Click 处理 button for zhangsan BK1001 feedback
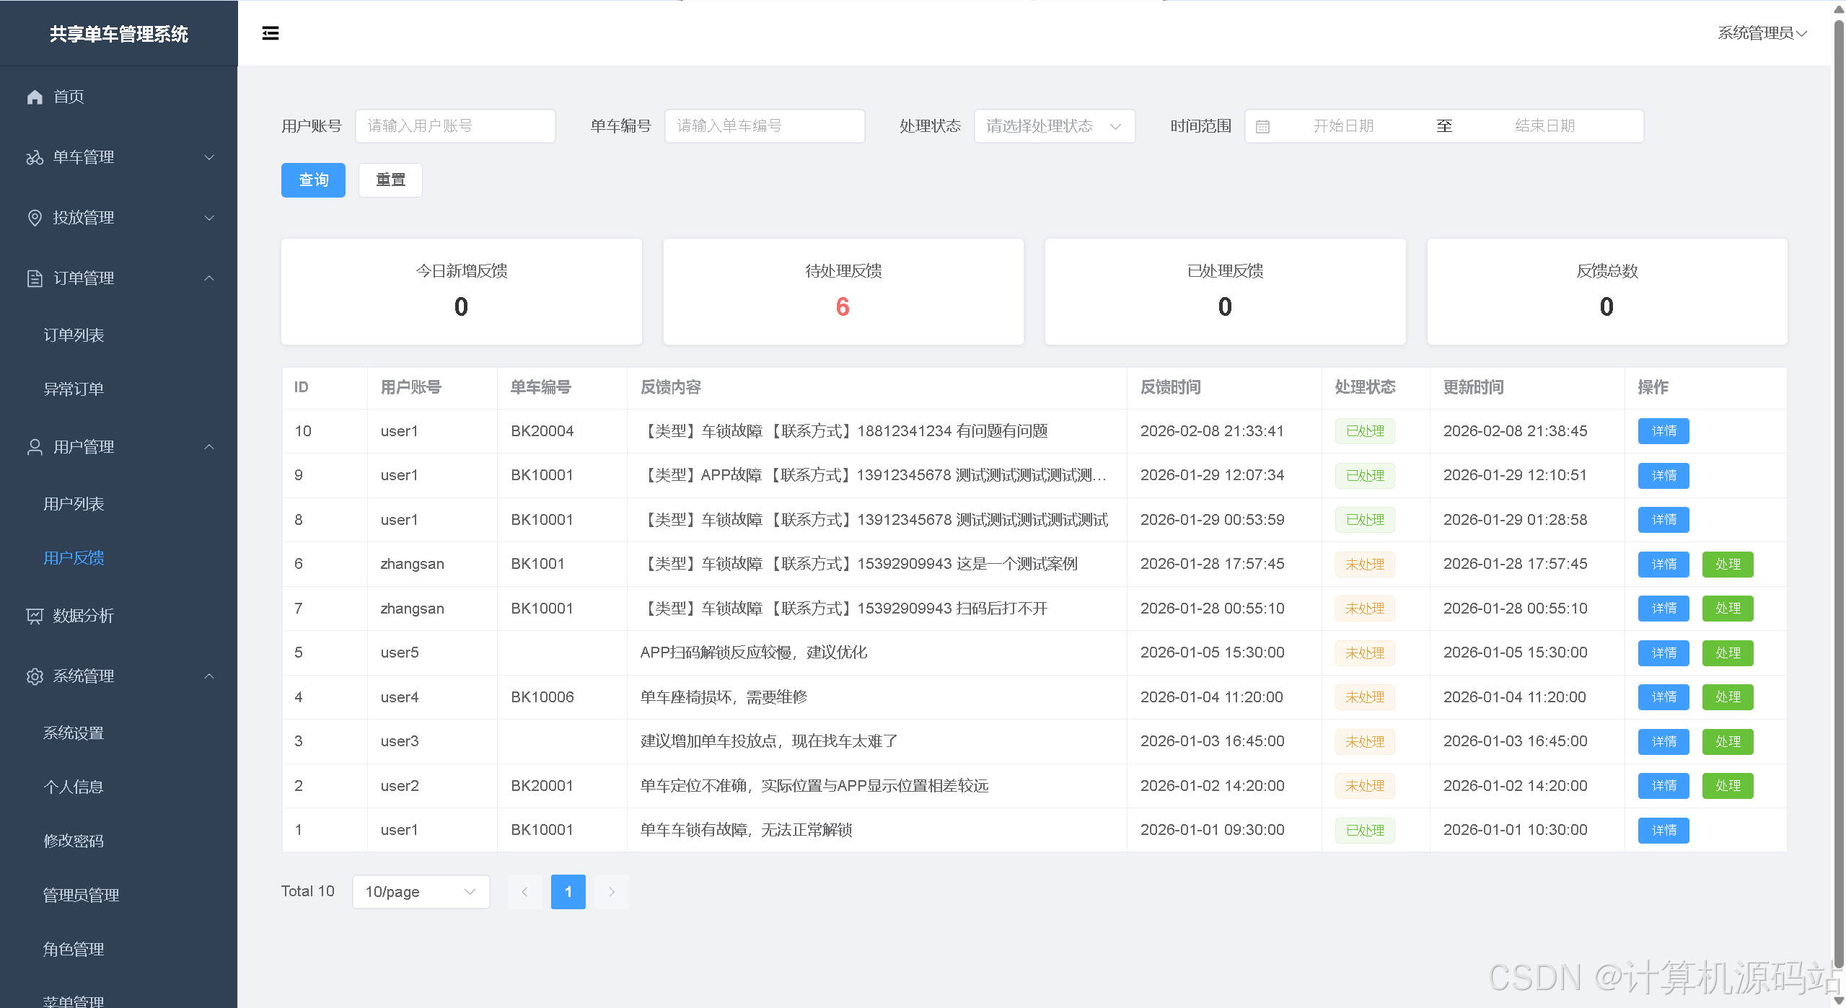 (1727, 564)
